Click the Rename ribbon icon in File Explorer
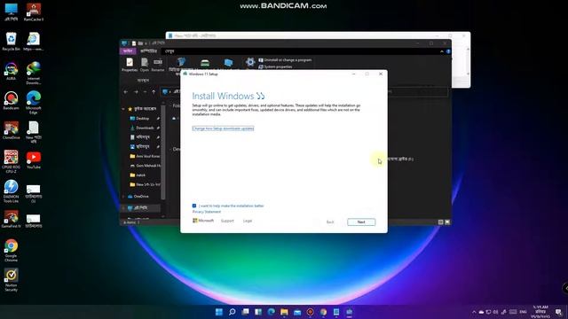 coord(158,65)
